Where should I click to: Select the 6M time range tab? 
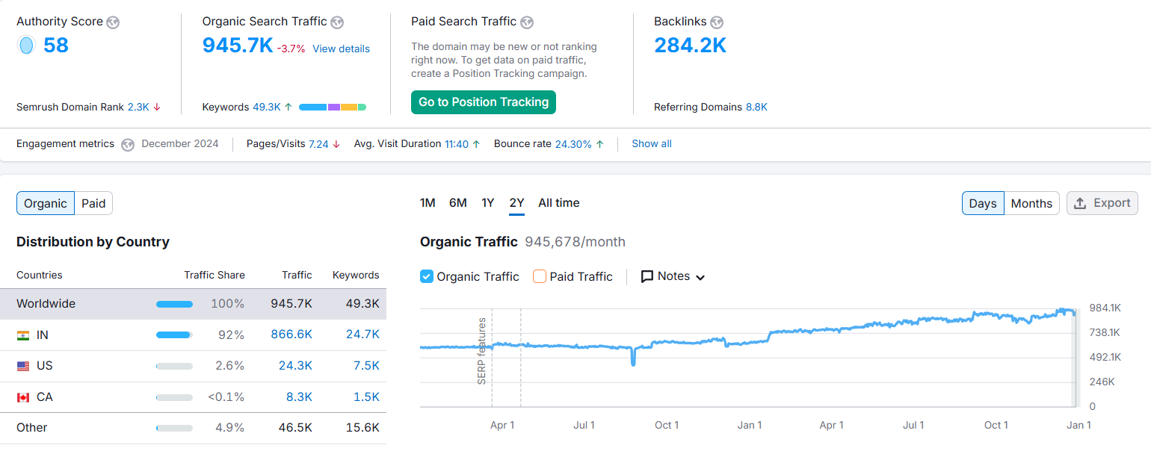click(x=457, y=203)
